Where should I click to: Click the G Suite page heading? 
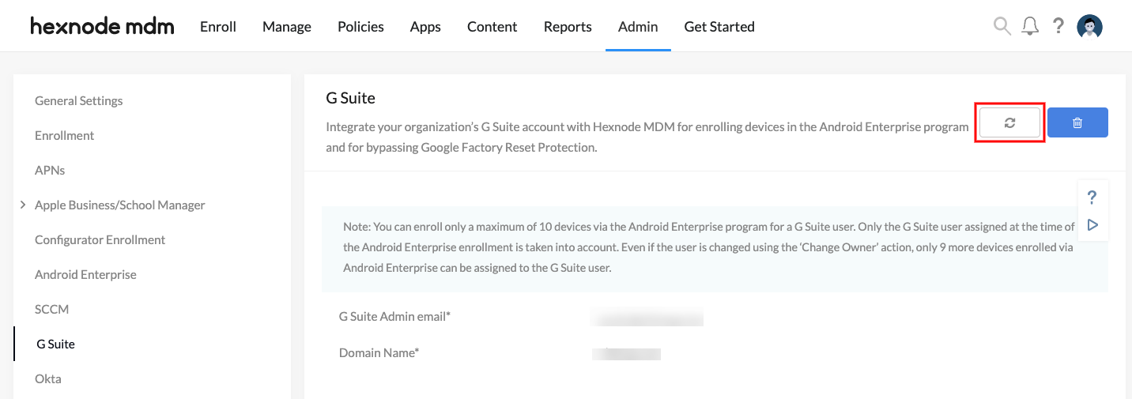(x=350, y=98)
